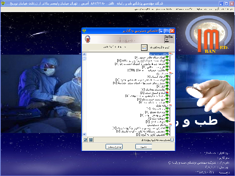
Task: Toggle [X] on تعریف ... خصوصی و کمکی row
Action: coord(117,64)
